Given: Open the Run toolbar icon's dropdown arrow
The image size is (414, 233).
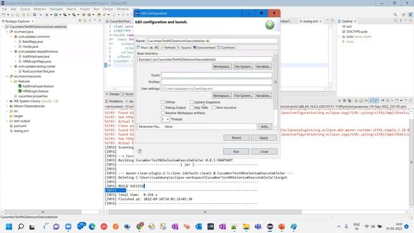Looking at the screenshot, I should (x=60, y=15).
